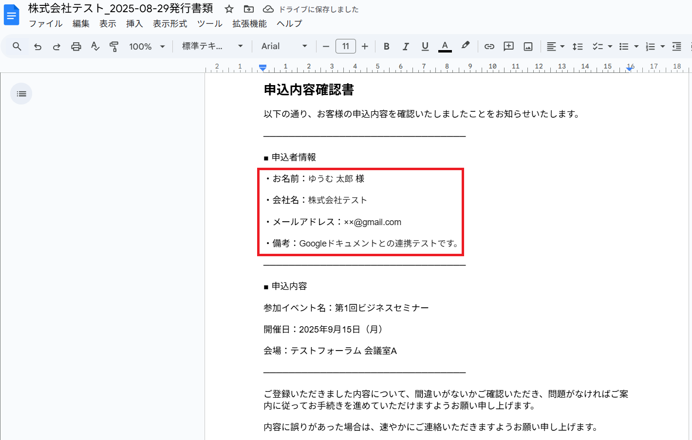
Task: Open the checklist menu arrow
Action: point(610,46)
